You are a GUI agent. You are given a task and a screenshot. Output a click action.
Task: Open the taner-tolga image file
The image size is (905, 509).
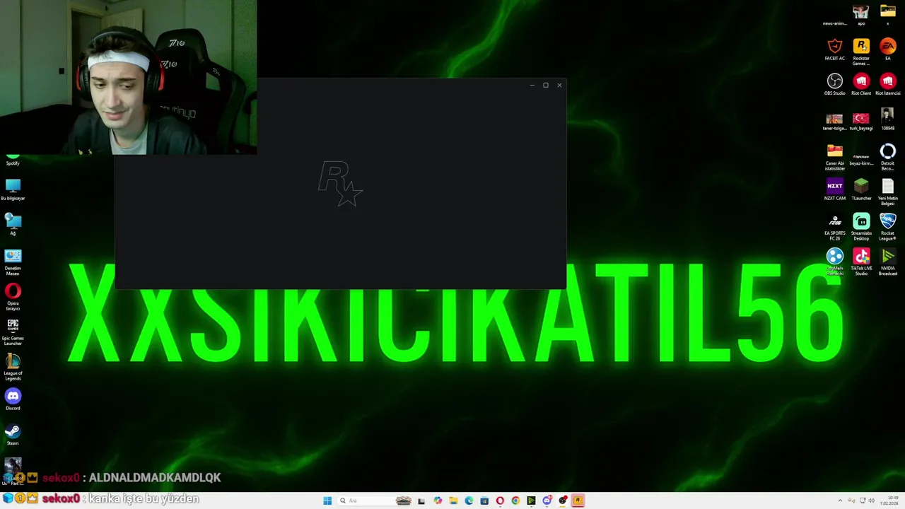[835, 121]
